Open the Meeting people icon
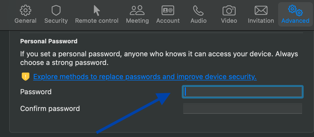This screenshot has width=314, height=137. click(137, 11)
